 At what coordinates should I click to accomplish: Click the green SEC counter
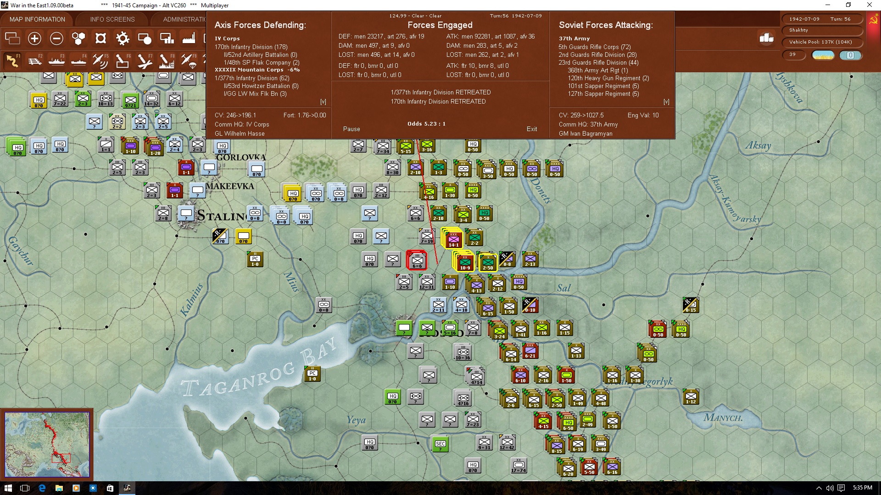[440, 444]
